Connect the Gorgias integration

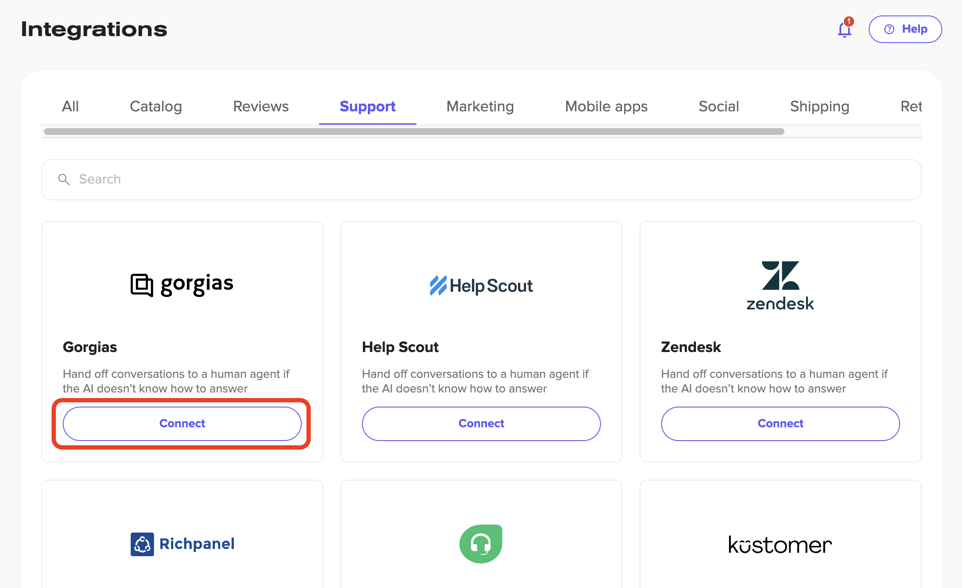click(182, 423)
